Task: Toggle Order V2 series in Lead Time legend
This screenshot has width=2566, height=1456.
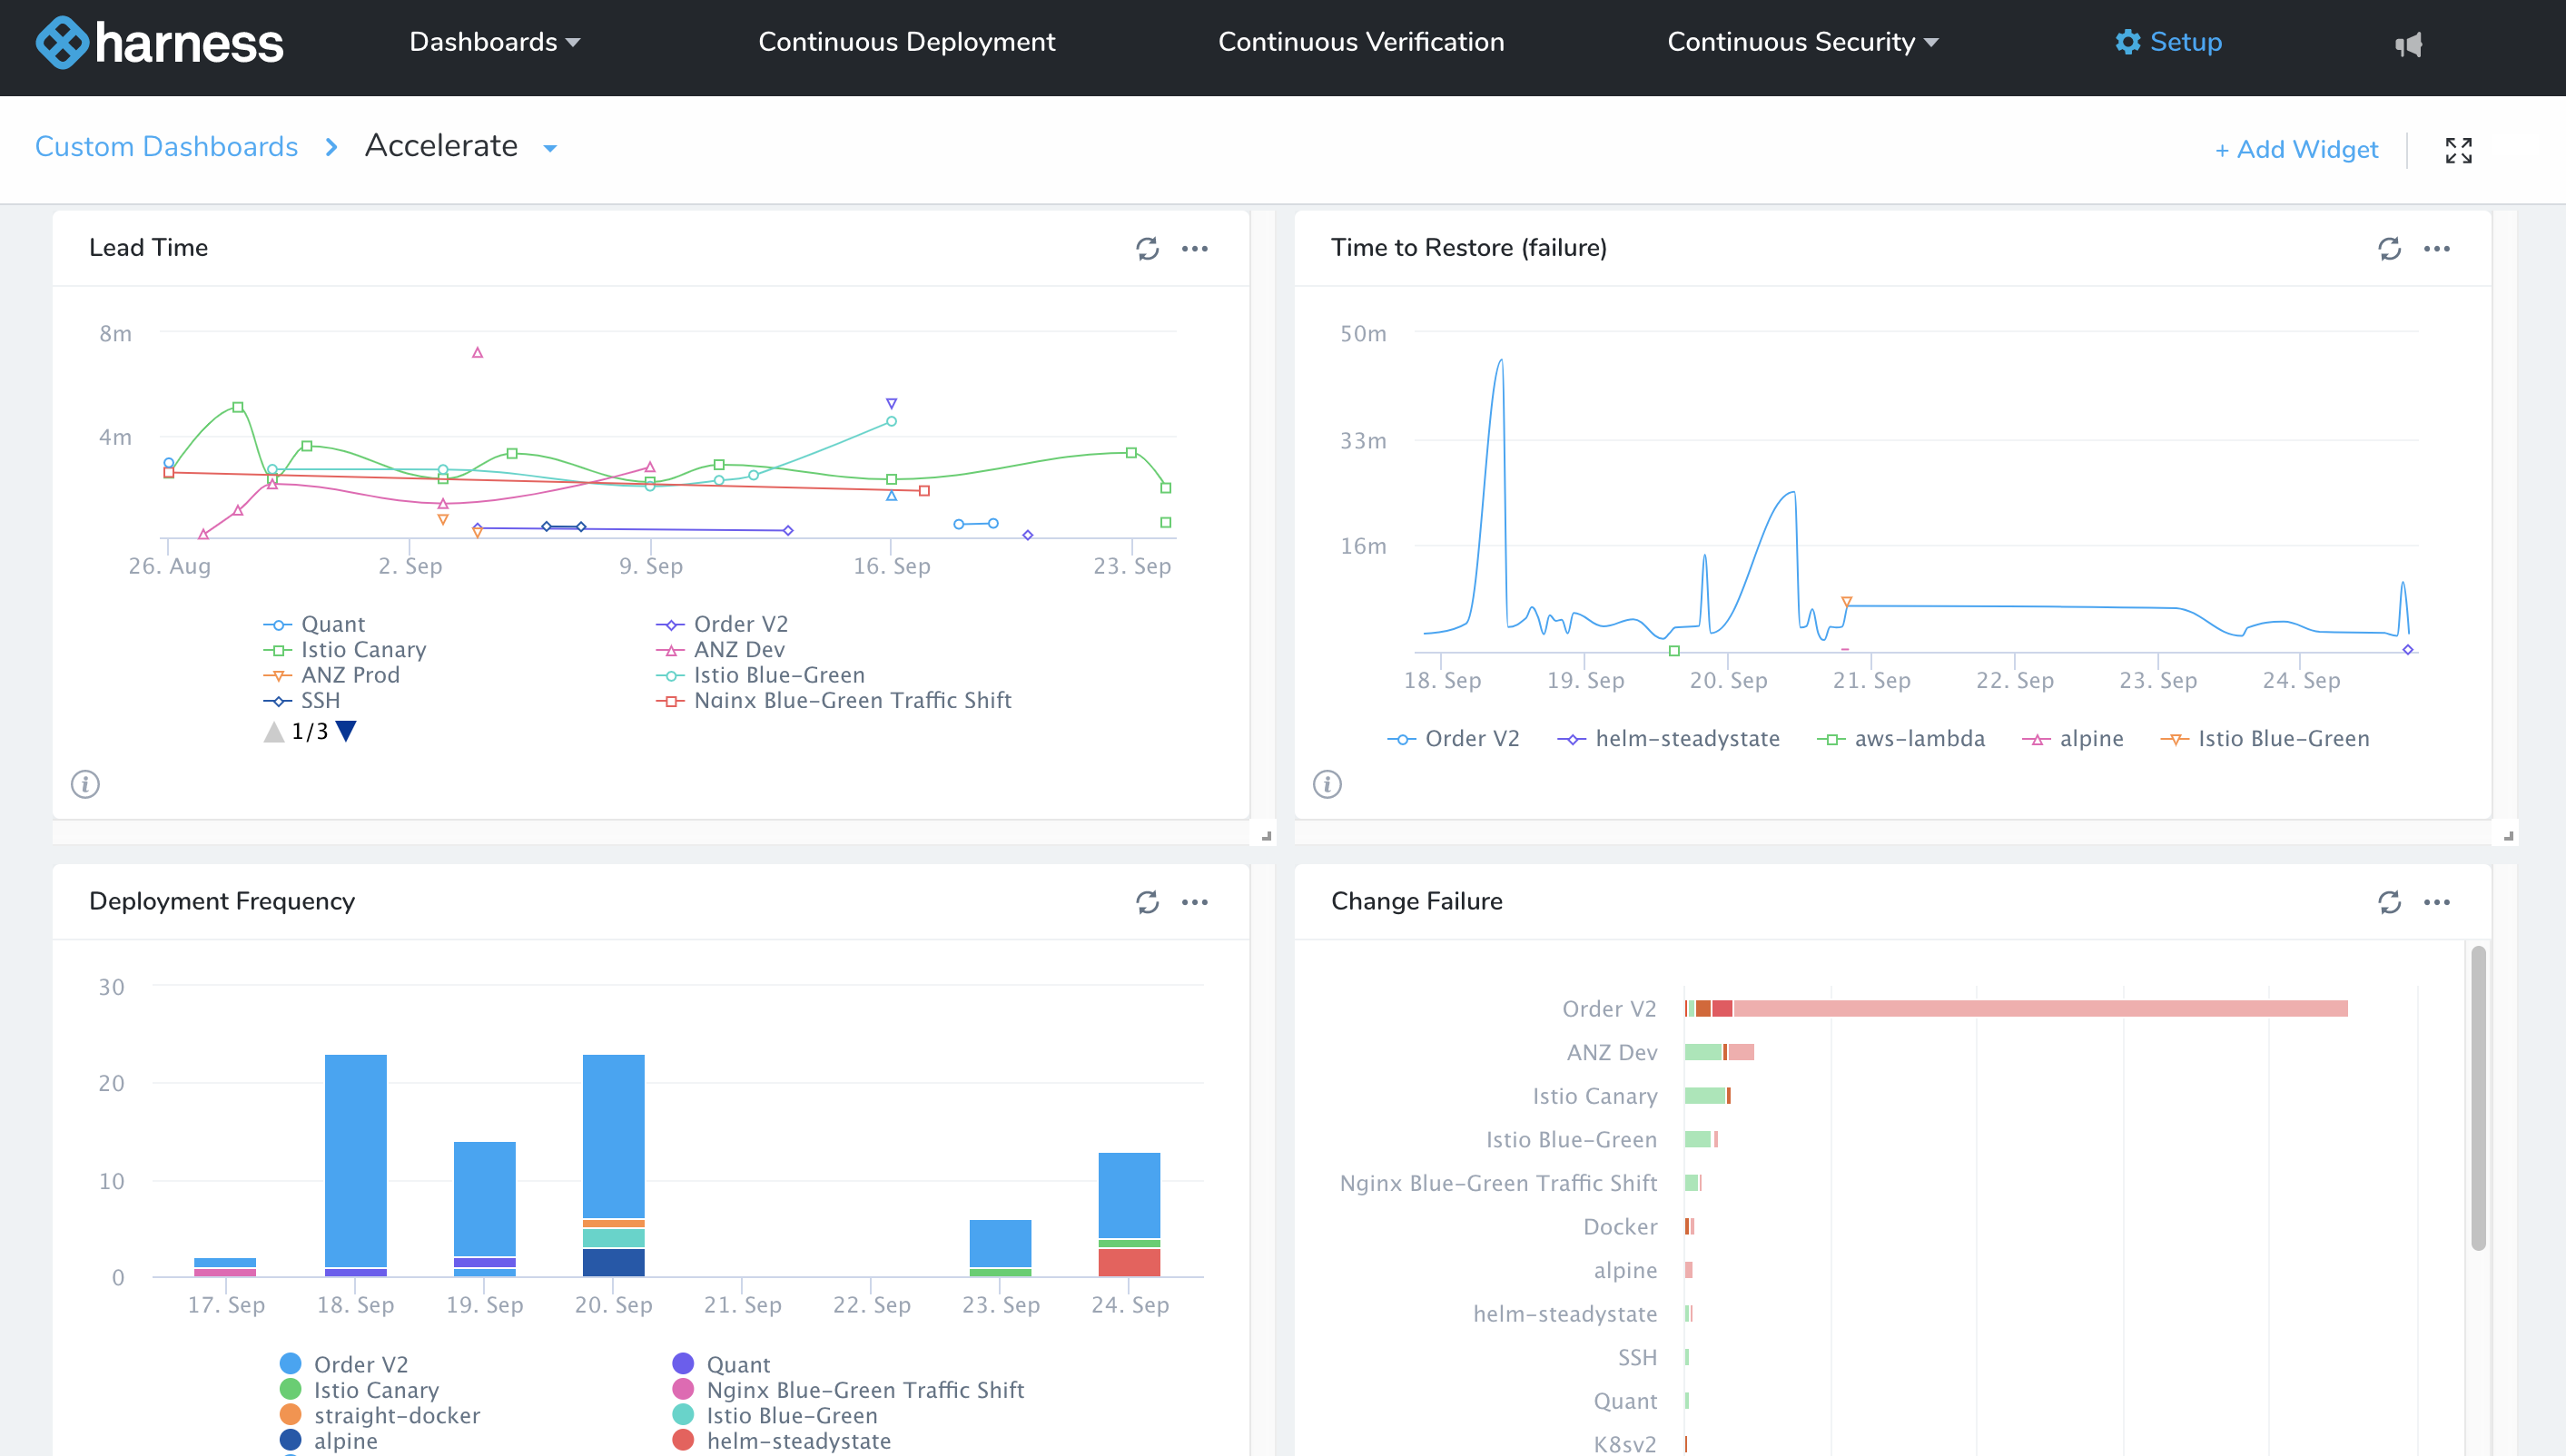Action: (722, 624)
